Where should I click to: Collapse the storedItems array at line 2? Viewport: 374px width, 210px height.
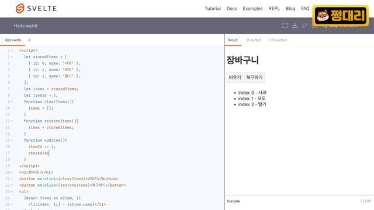coord(12,57)
